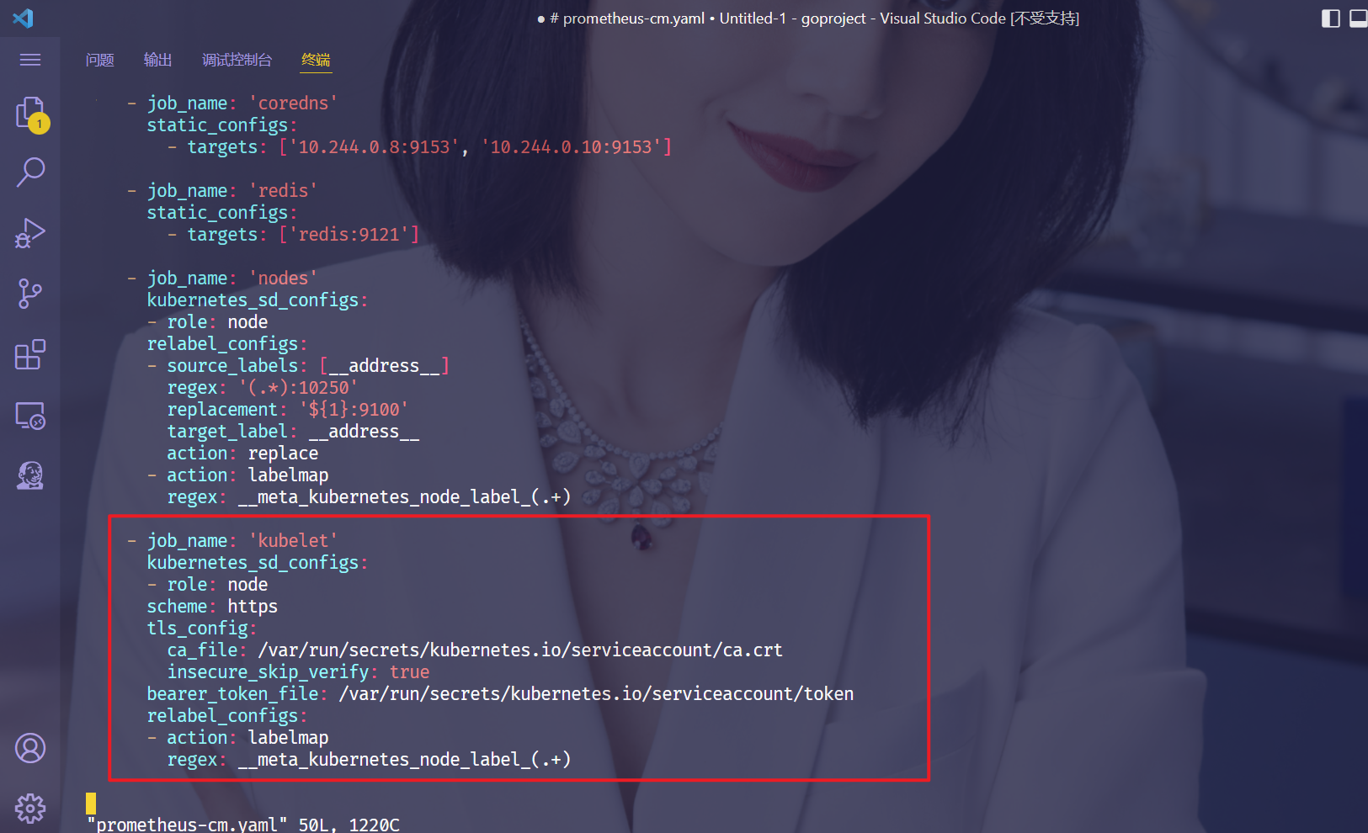This screenshot has width=1368, height=833.
Task: Select the Jenkins extension icon
Action: coord(29,475)
